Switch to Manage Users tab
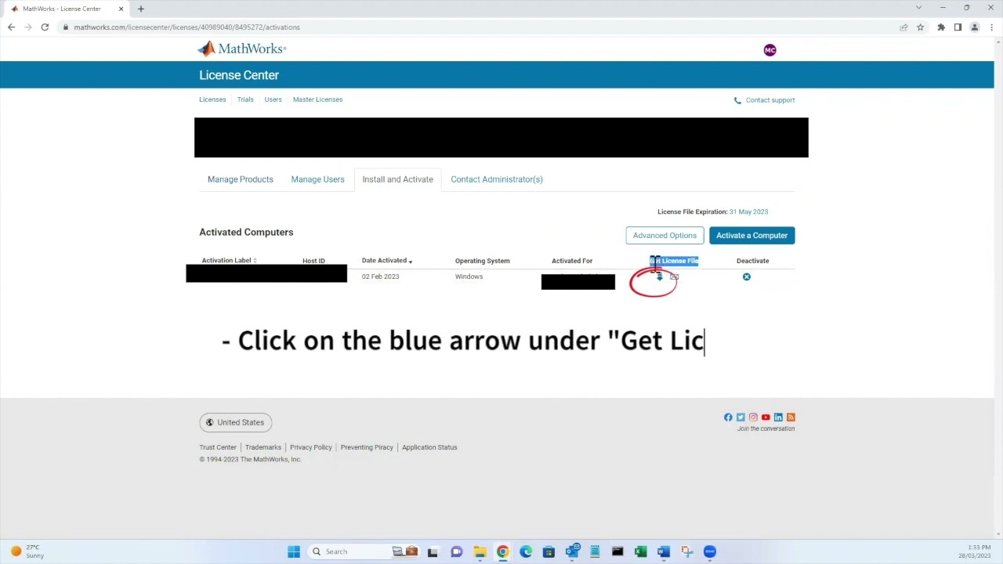 tap(317, 179)
